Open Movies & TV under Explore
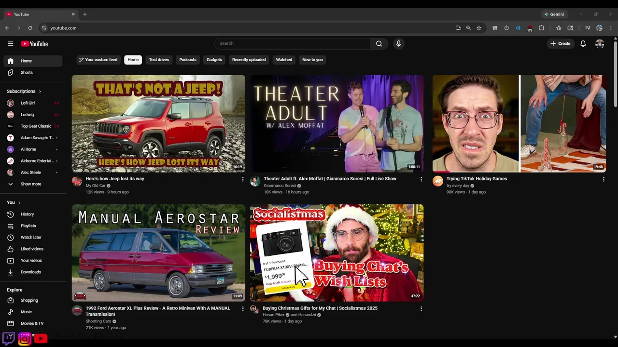 click(x=33, y=323)
